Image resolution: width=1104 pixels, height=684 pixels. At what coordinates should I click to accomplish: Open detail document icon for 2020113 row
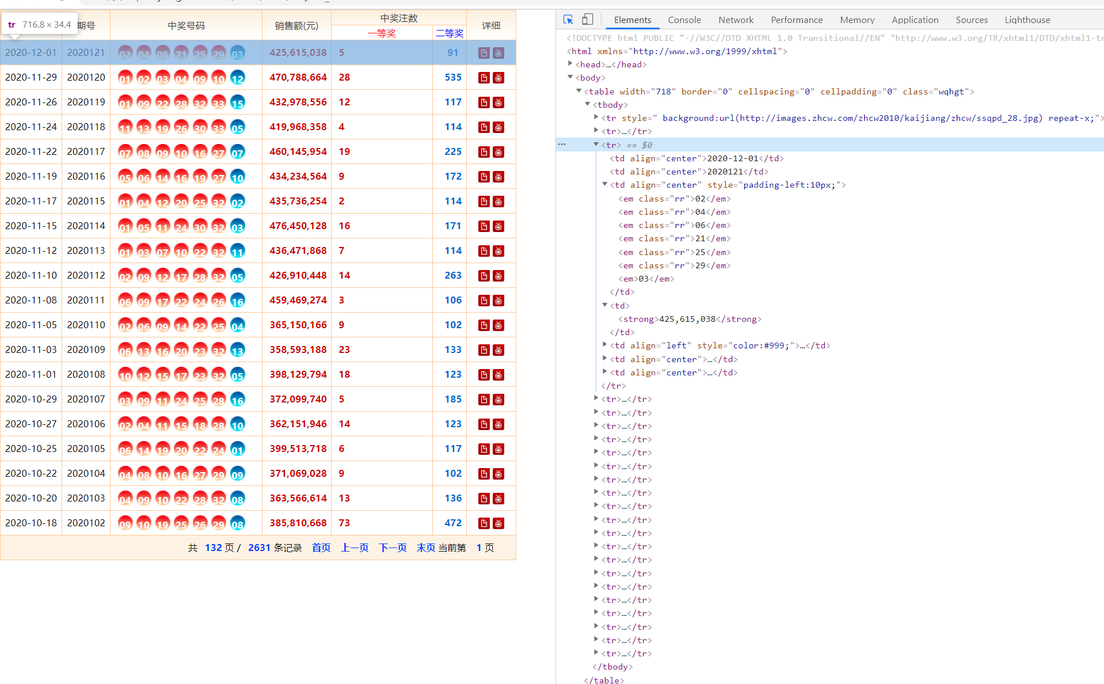click(x=484, y=251)
